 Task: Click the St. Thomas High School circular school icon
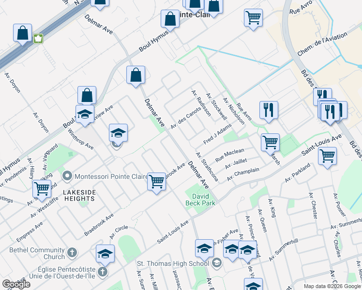click(x=217, y=263)
